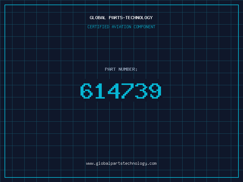Select the CERTIFIED AVIATION COMPONENT subtitle
This screenshot has width=243, height=182.
121,27
